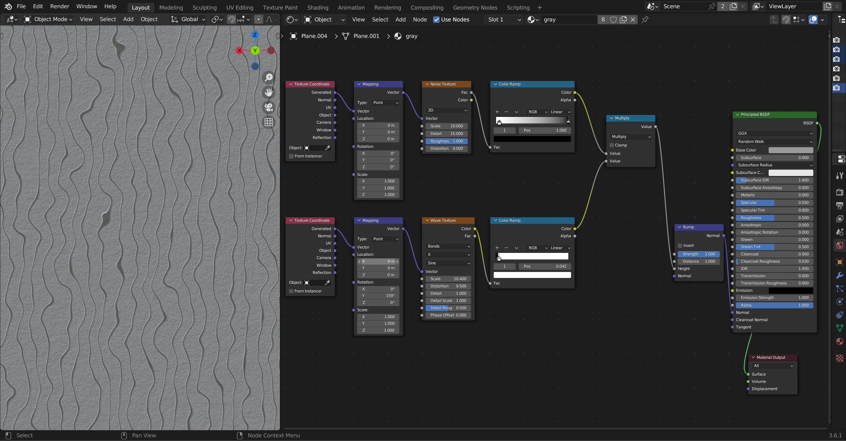Click the fake user shield icon
This screenshot has height=441, width=846.
(613, 19)
